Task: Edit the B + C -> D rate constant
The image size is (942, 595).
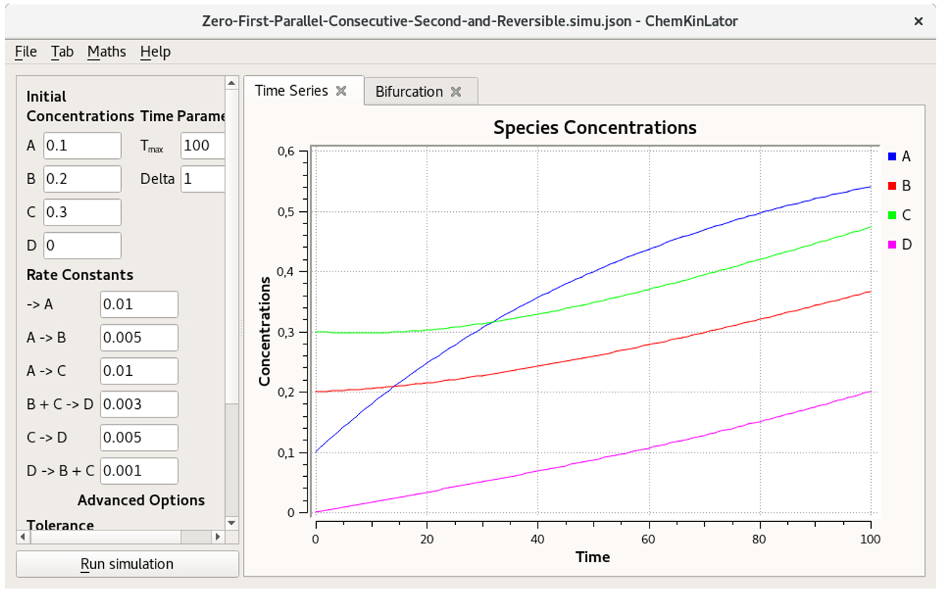Action: pos(138,404)
